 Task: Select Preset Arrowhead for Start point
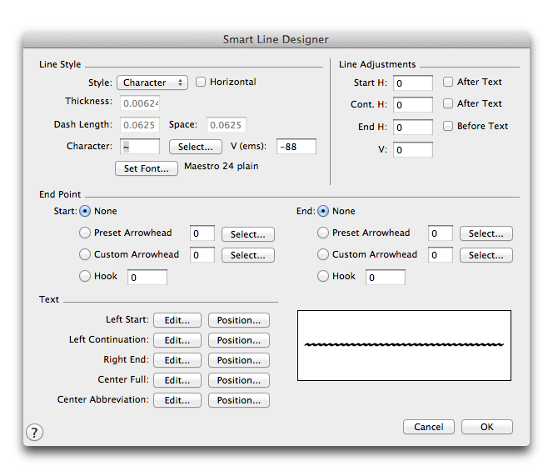tap(85, 233)
